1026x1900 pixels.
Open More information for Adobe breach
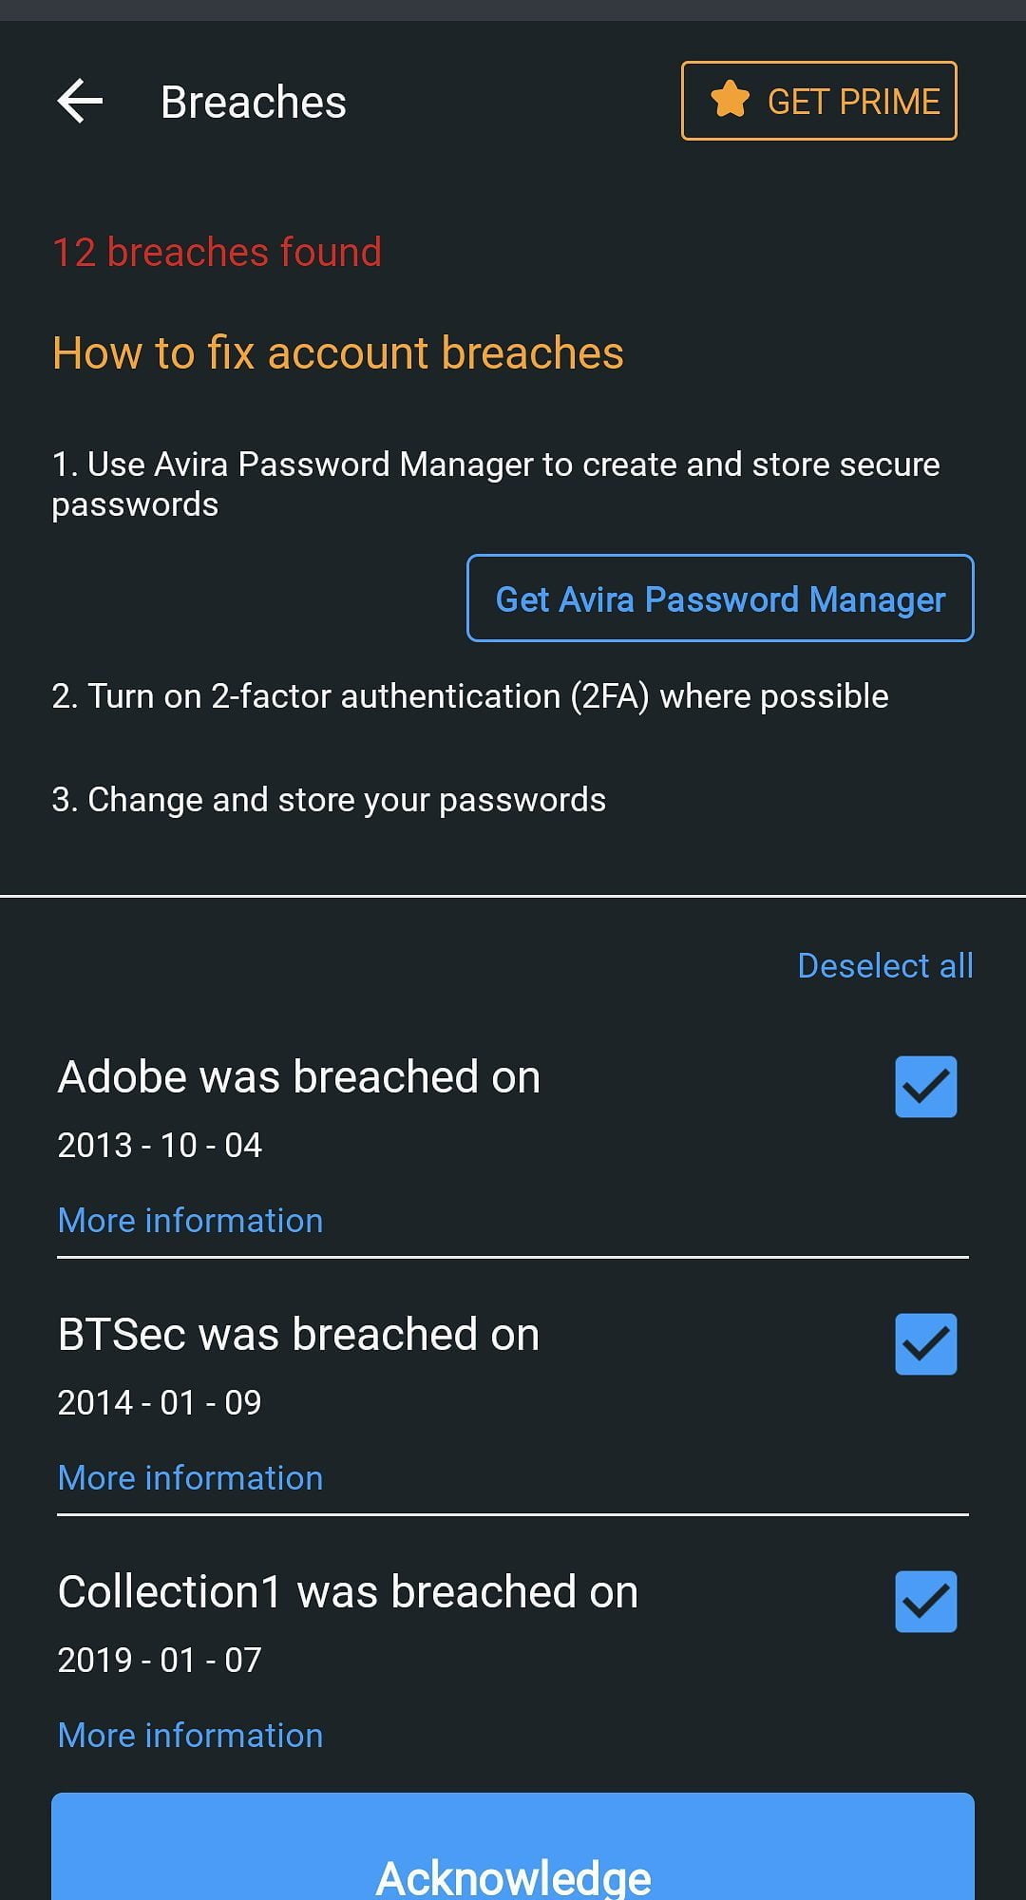click(x=190, y=1220)
